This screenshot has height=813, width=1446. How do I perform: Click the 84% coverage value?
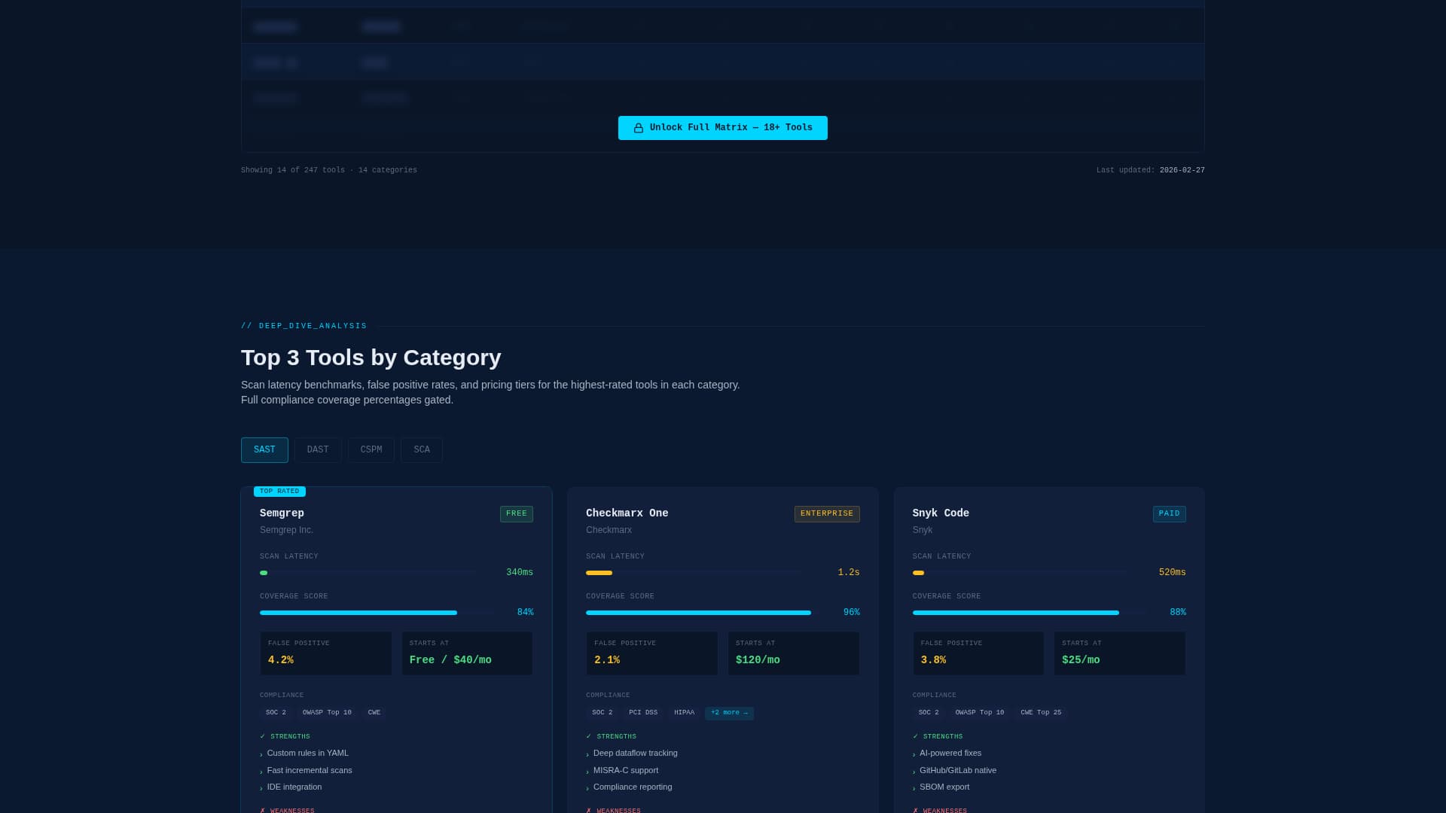point(525,613)
